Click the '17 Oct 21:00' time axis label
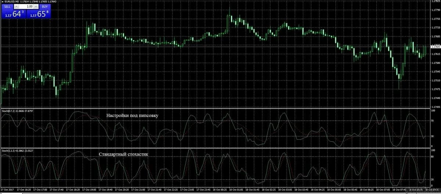This screenshot has height=194, width=441. tap(139, 190)
